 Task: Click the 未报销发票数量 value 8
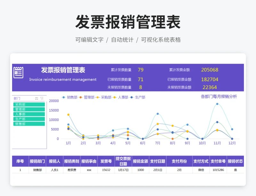click(x=140, y=87)
